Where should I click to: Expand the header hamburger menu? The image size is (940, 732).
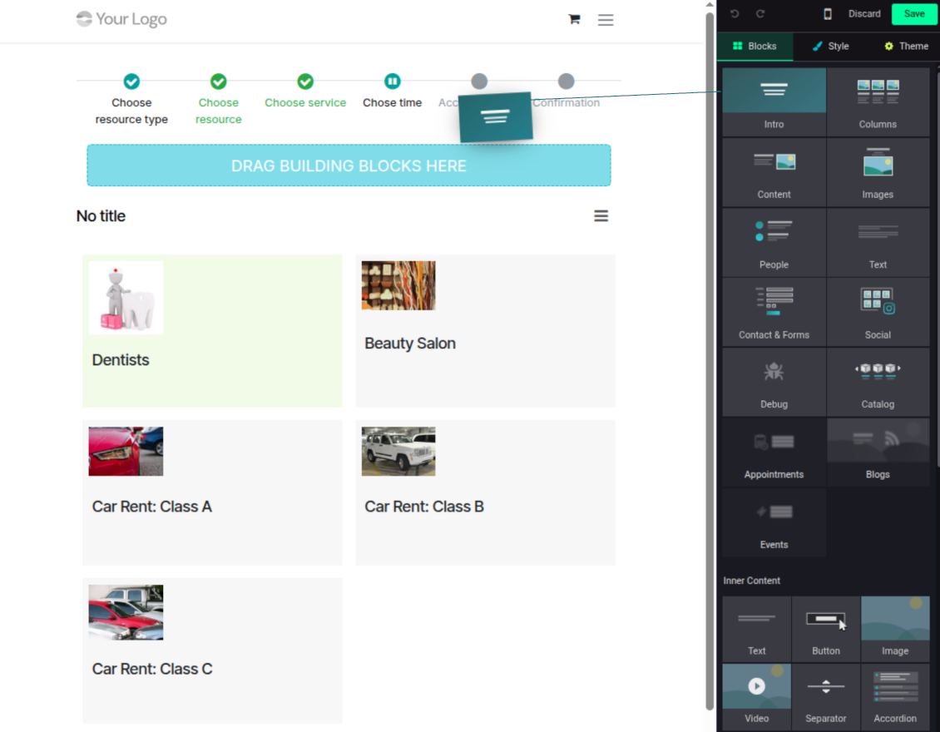[606, 20]
